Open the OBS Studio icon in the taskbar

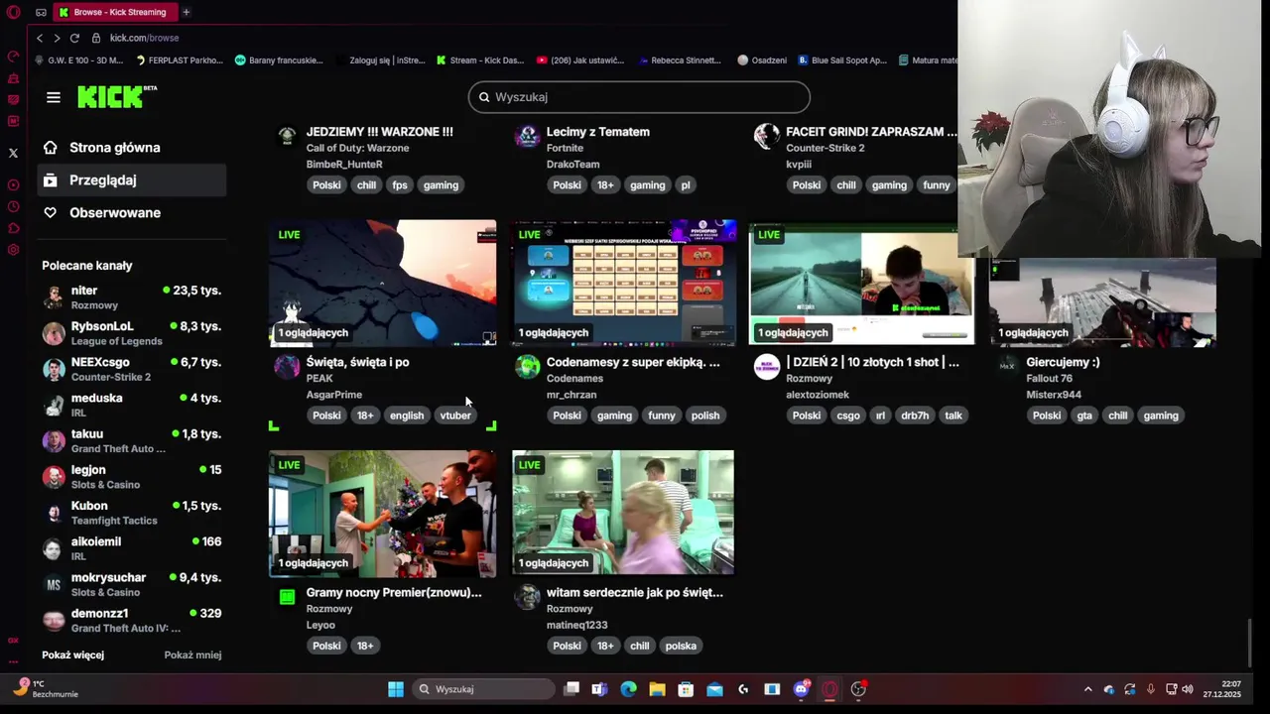pyautogui.click(x=859, y=689)
